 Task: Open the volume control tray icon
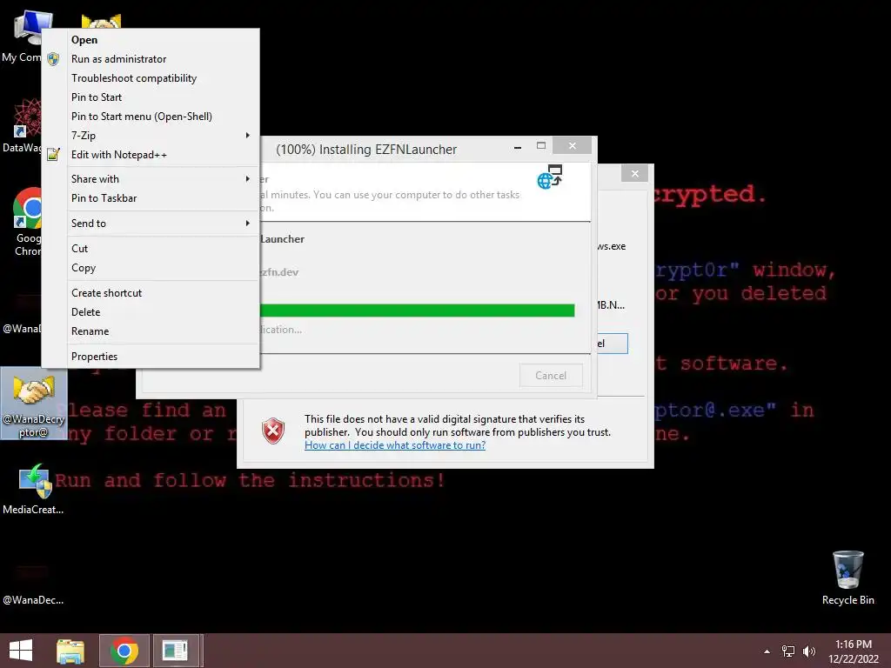[808, 651]
